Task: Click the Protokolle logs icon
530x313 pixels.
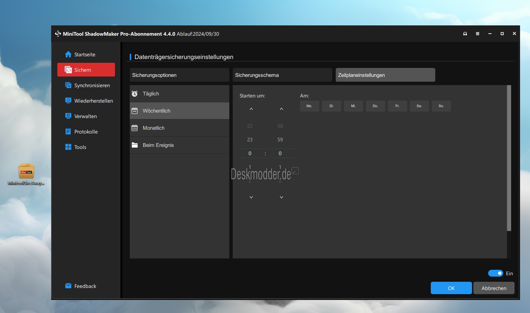Action: click(x=68, y=131)
